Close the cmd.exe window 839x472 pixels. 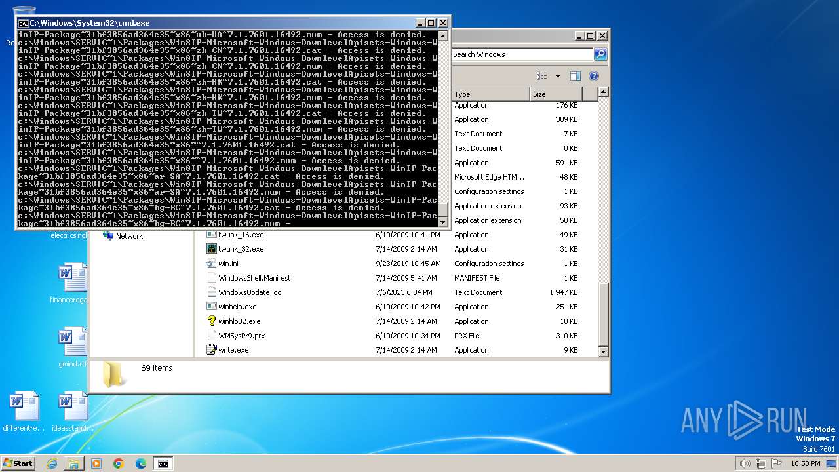(442, 23)
